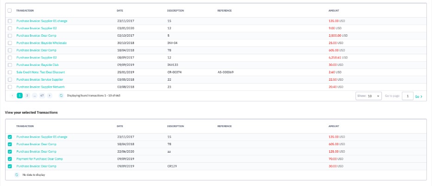
Task: Open Purchase Invoice: Service Supplier transaction
Action: (x=39, y=80)
